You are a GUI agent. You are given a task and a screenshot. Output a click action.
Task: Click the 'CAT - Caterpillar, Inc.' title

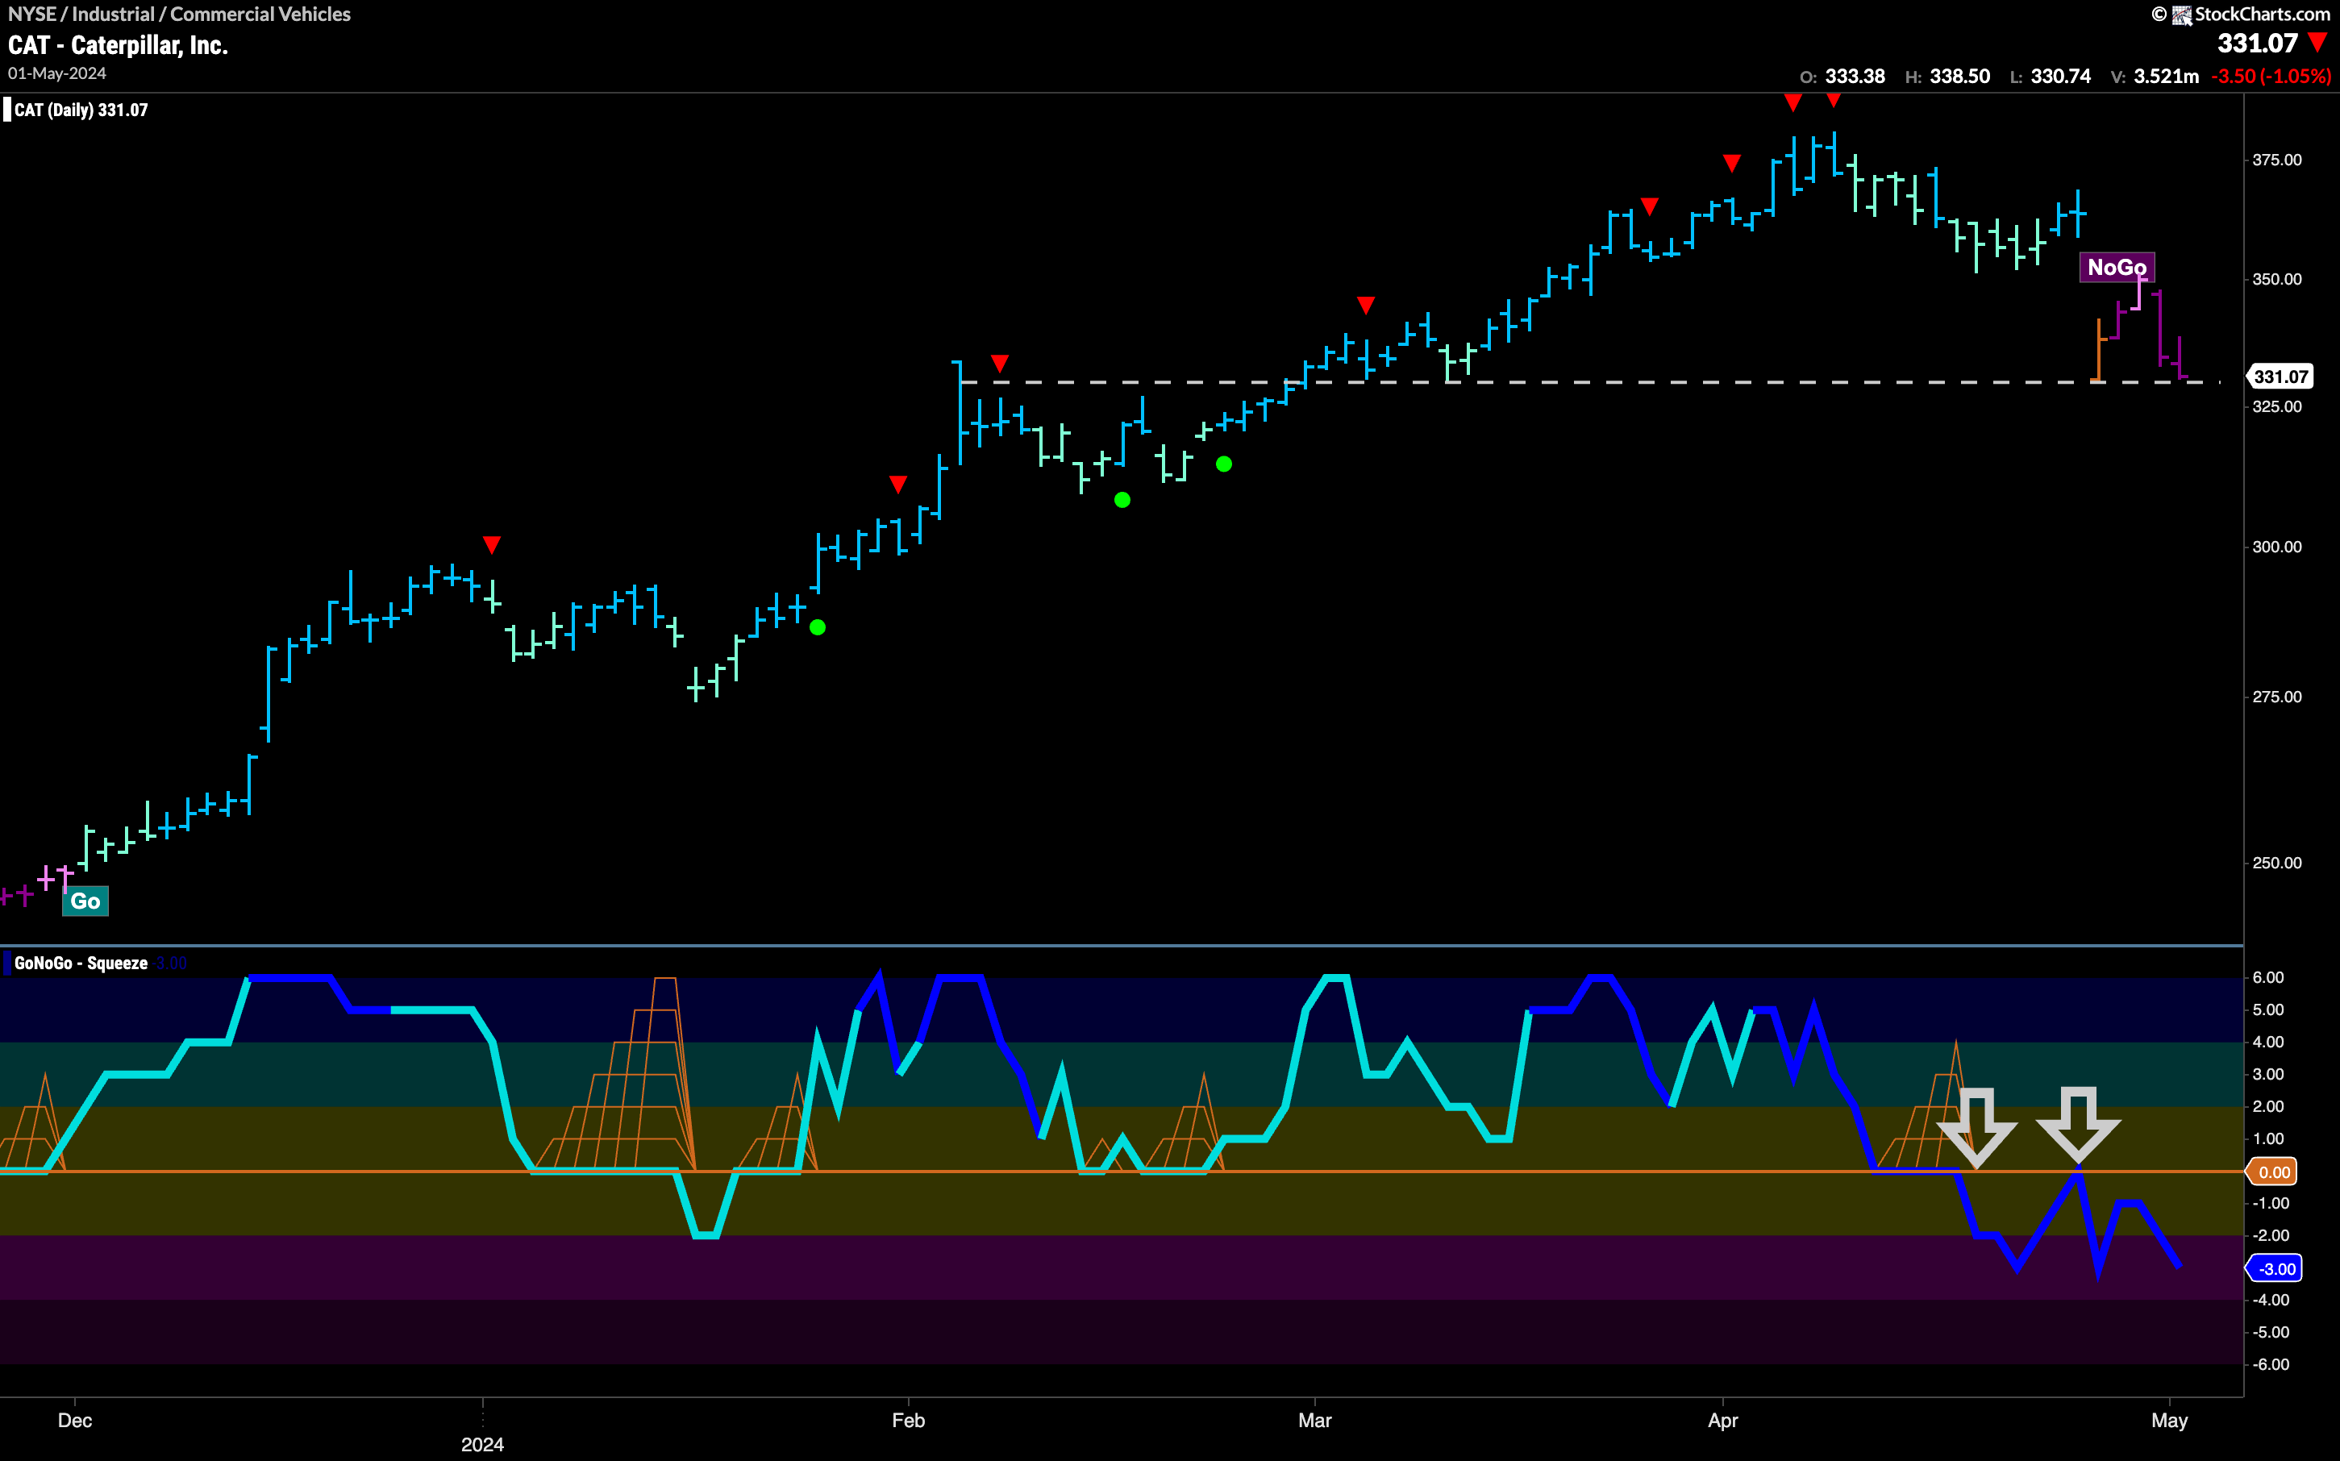pos(118,45)
